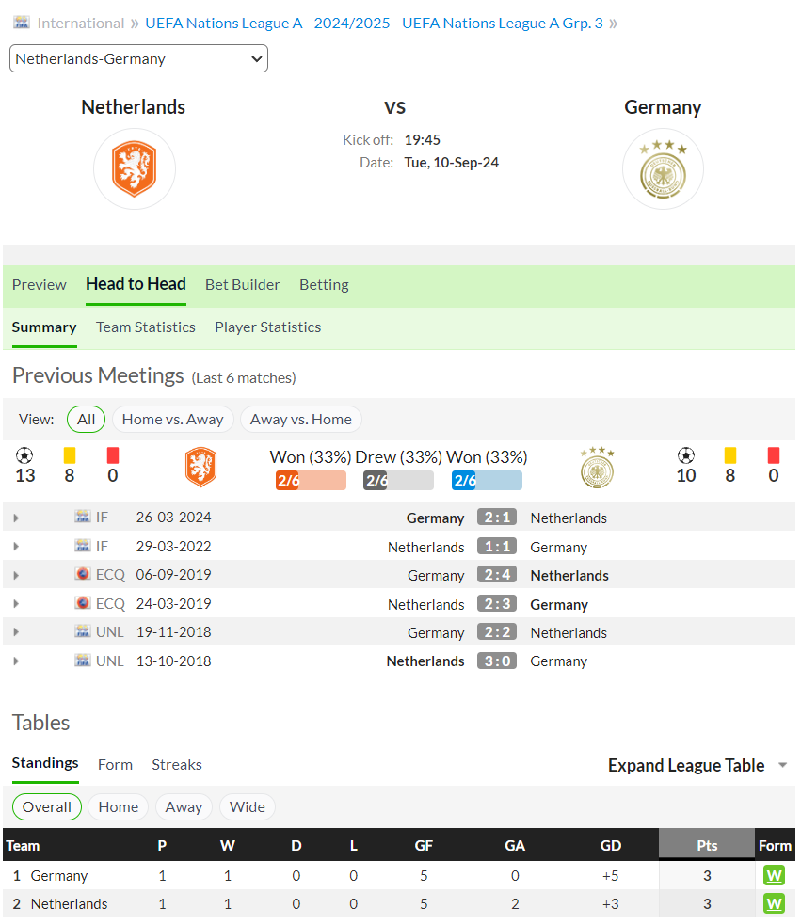Click the Netherlands goals football icon above 13
This screenshot has width=801, height=924.
point(24,455)
